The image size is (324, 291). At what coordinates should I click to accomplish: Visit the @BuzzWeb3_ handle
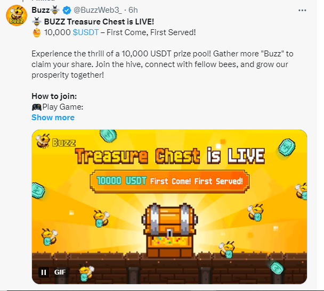point(98,10)
